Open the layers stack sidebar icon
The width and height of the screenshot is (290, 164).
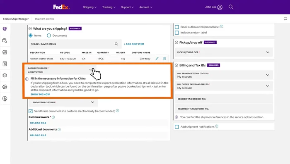click(5, 75)
